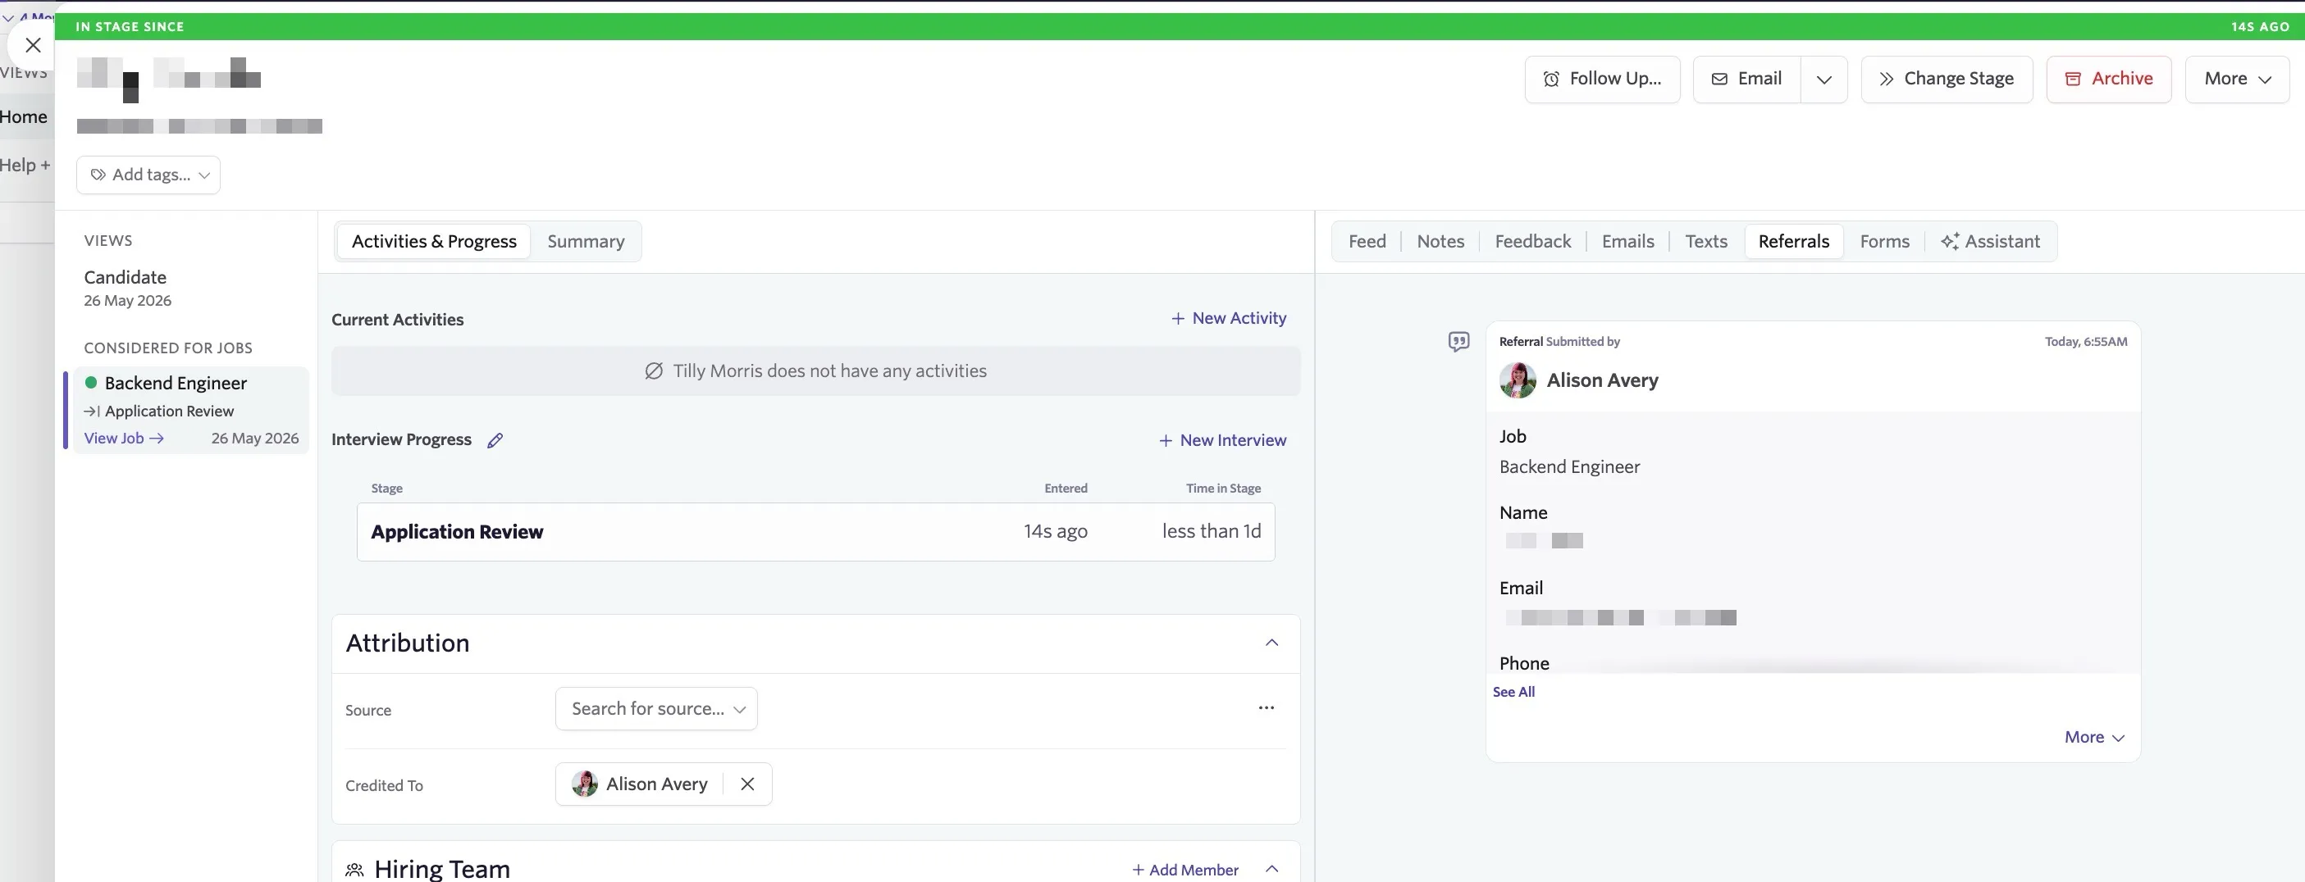The image size is (2305, 882).
Task: Open the Notes tab
Action: tap(1440, 242)
